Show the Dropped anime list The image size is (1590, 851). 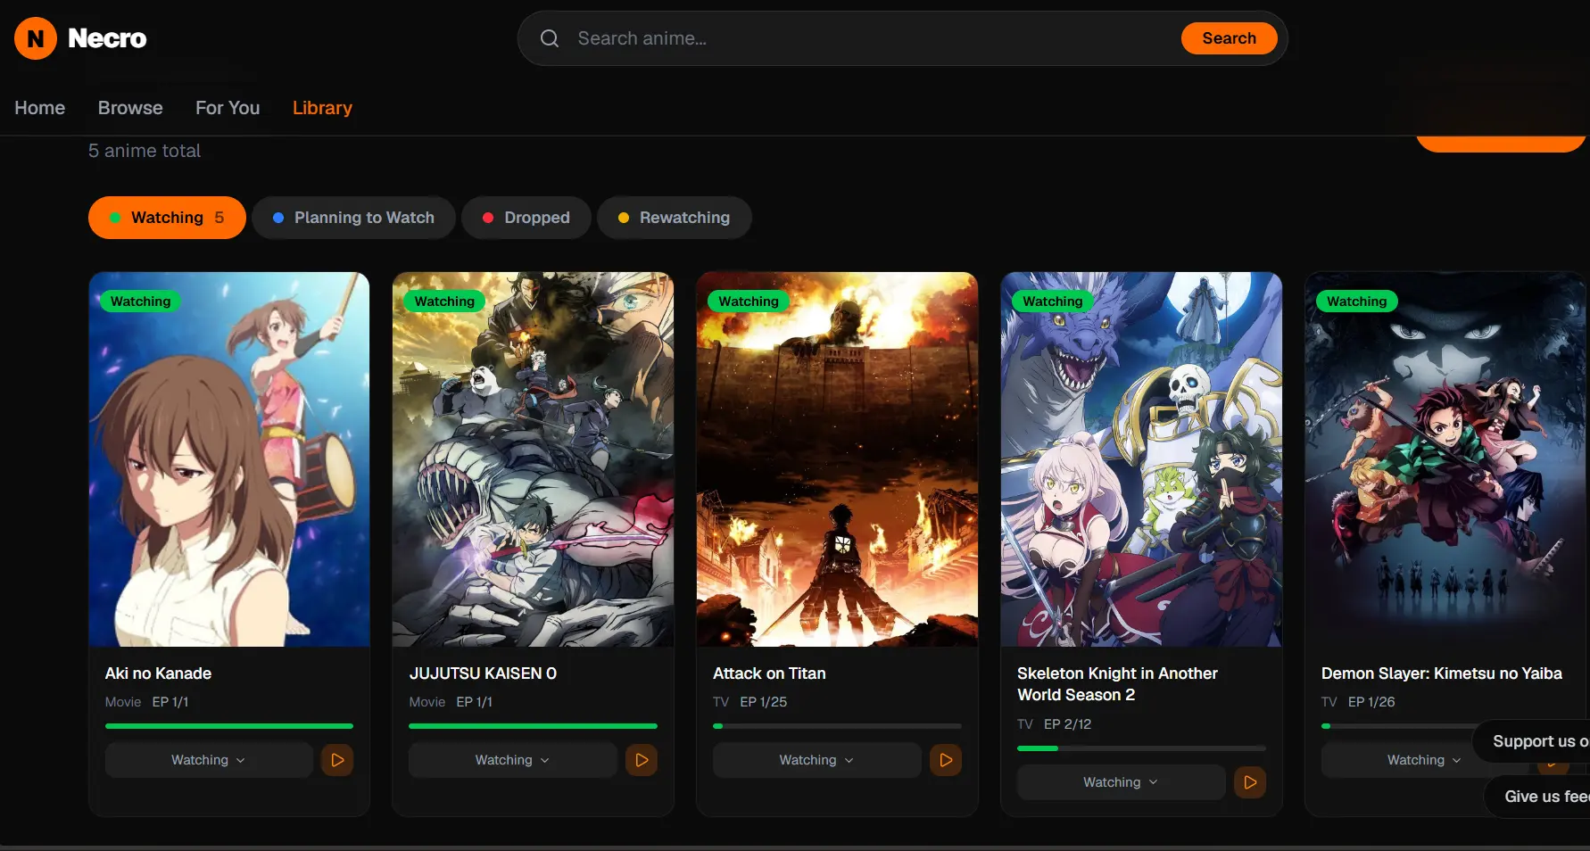526,218
